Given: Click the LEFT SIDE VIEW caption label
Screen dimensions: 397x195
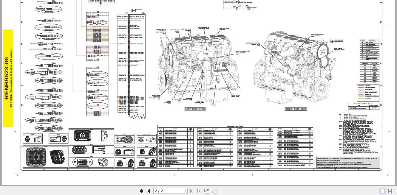Looking at the screenshot, I should tap(195, 109).
